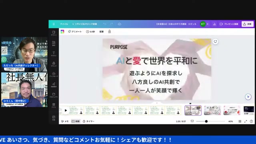Play the timeline with the play button

click(x=66, y=110)
